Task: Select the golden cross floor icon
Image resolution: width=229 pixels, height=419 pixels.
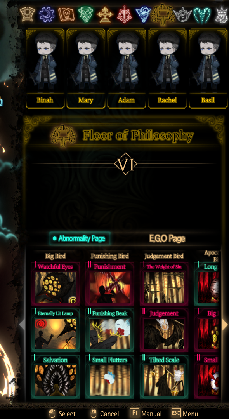Action: click(x=105, y=15)
